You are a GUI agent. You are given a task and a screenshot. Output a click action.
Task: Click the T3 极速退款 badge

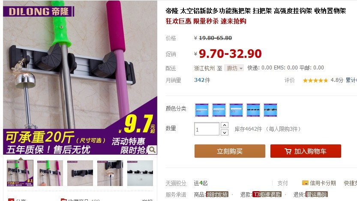[267, 195]
